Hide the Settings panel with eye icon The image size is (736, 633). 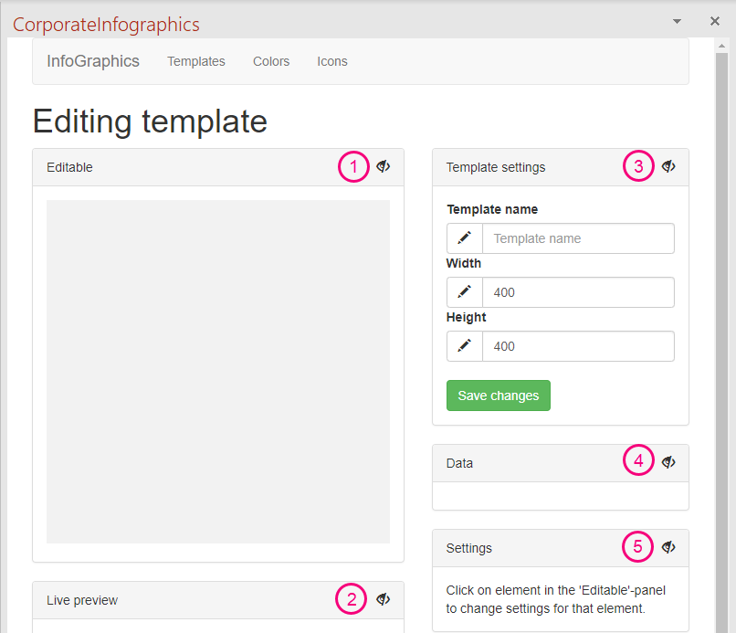[668, 547]
